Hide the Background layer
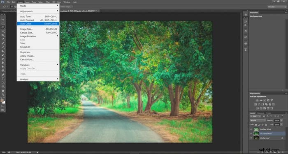Image resolution: width=288 pixels, height=154 pixels. (x=251, y=138)
